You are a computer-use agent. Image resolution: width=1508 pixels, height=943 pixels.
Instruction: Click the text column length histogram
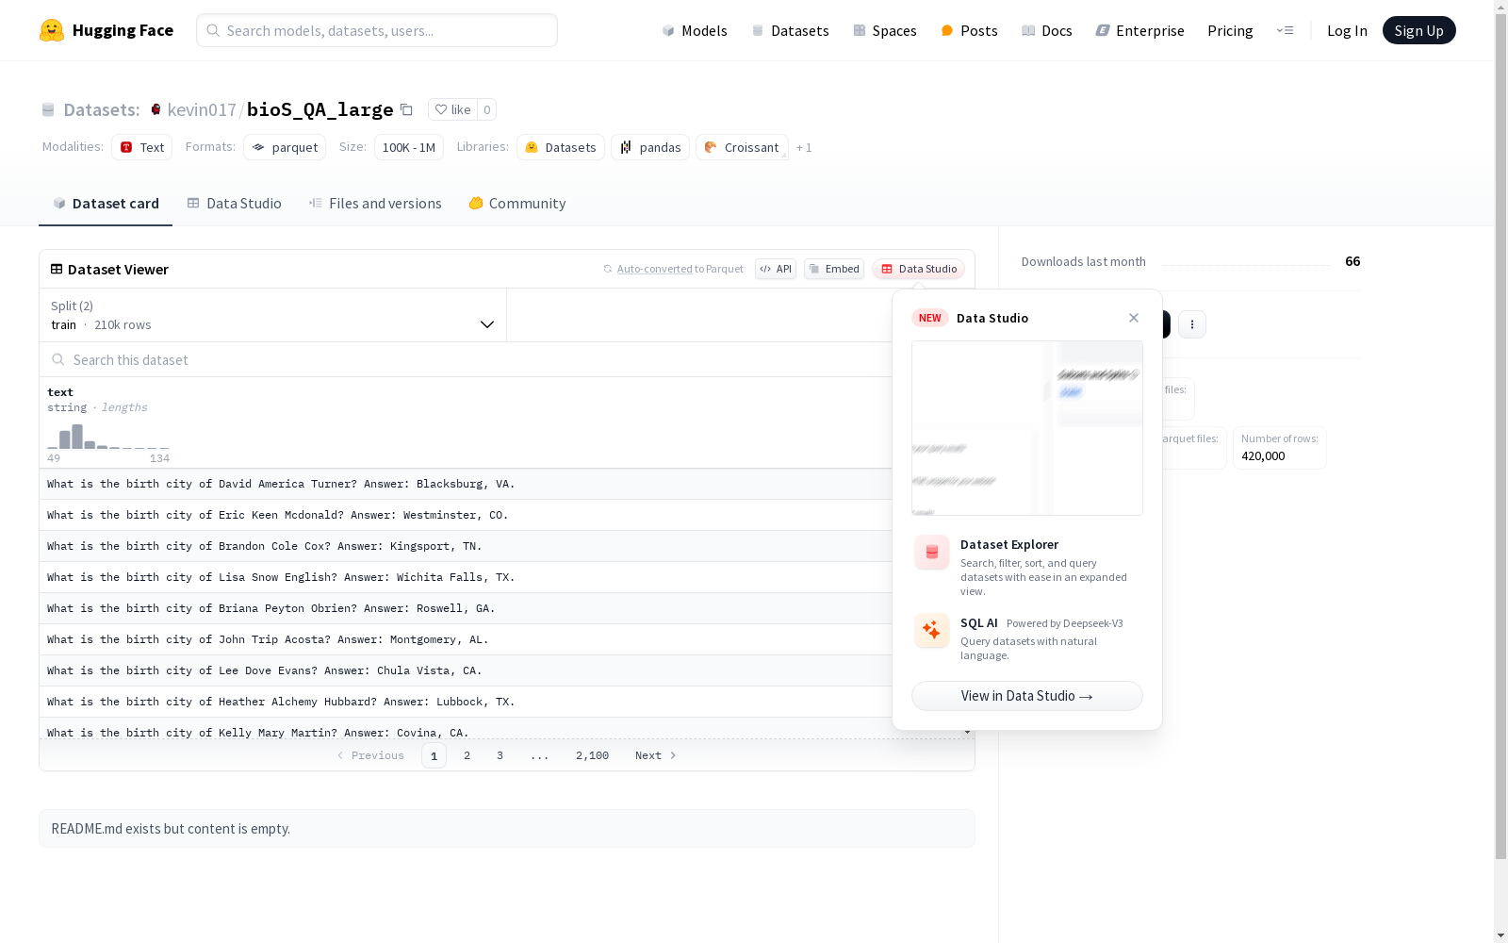(108, 437)
